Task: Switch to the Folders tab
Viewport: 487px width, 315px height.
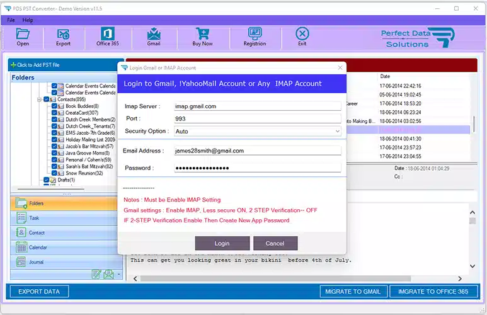Action: pyautogui.click(x=65, y=203)
